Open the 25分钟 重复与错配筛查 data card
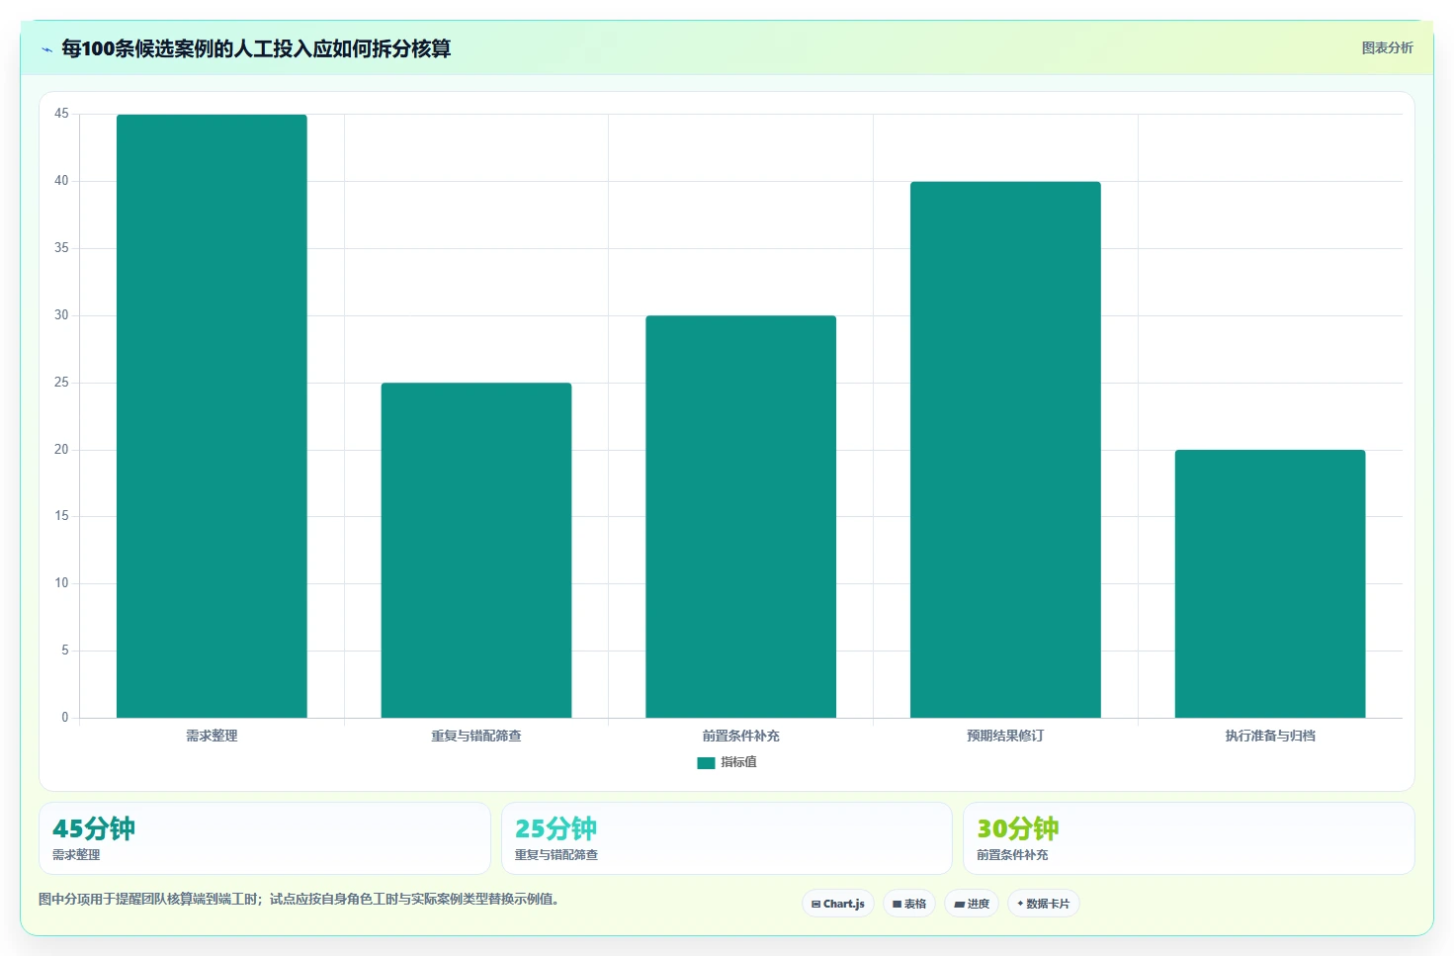The width and height of the screenshot is (1454, 956). click(x=727, y=838)
